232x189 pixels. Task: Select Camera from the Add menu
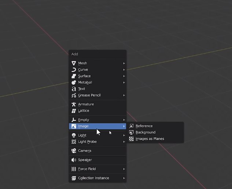(97, 151)
